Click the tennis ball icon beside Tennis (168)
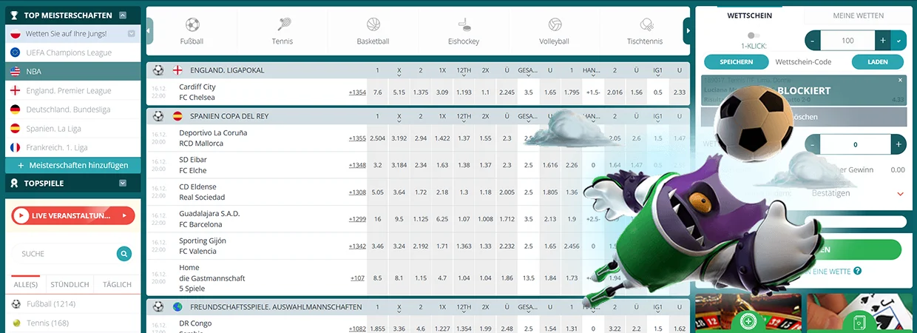This screenshot has width=917, height=333. click(x=16, y=323)
